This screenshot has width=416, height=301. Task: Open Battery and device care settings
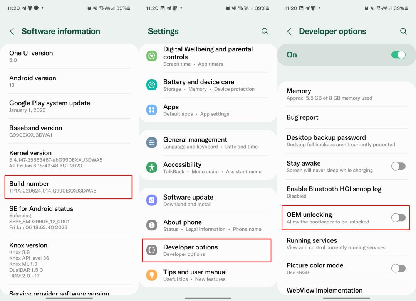208,85
